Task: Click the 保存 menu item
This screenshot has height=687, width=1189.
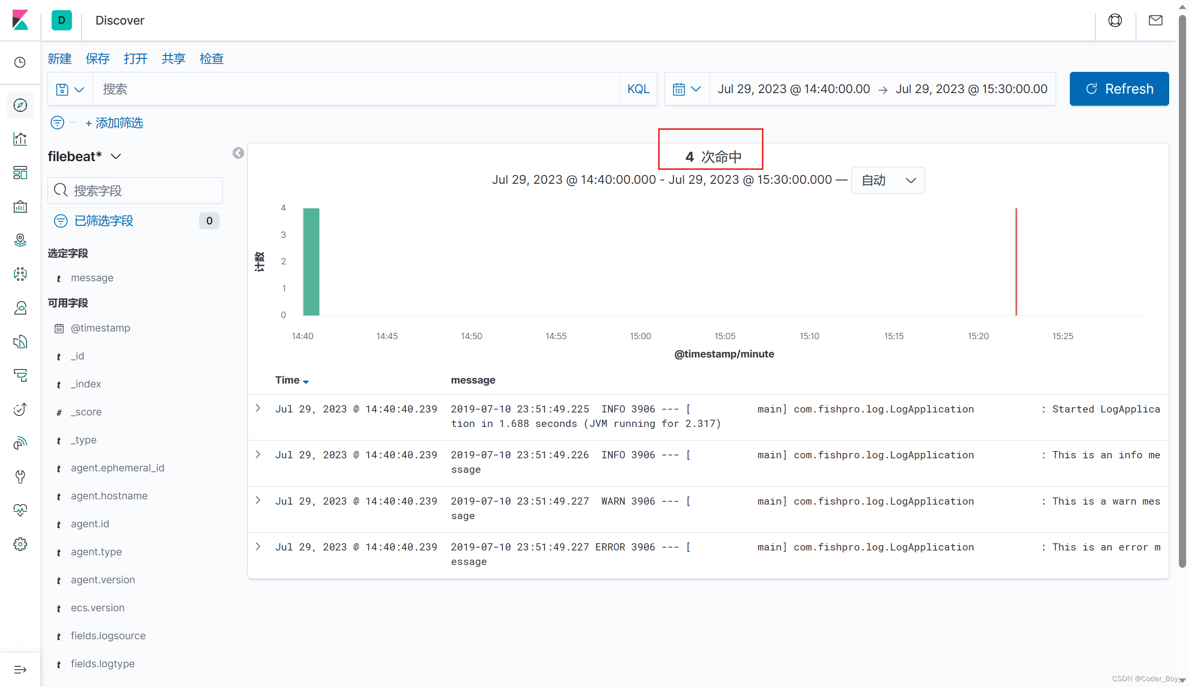Action: (97, 59)
